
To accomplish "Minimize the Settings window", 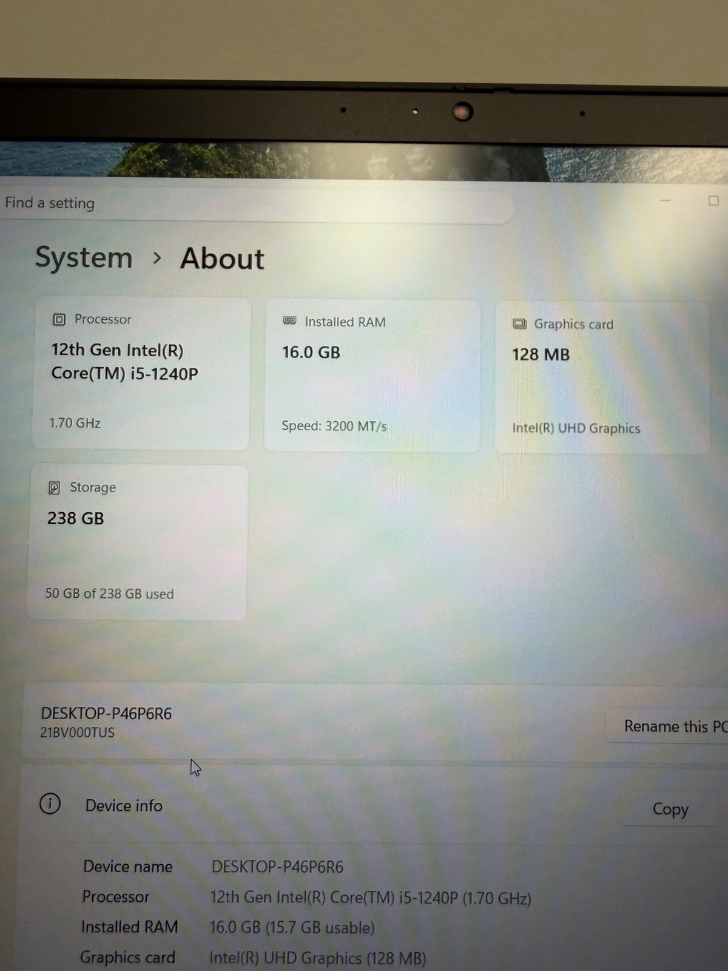I will tap(665, 200).
